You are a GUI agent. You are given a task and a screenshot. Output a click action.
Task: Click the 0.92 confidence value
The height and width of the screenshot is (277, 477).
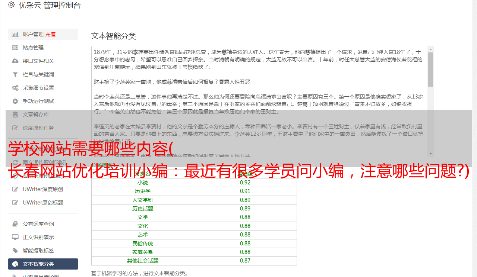245,183
